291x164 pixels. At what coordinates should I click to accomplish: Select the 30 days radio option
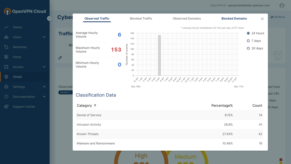pos(248,48)
